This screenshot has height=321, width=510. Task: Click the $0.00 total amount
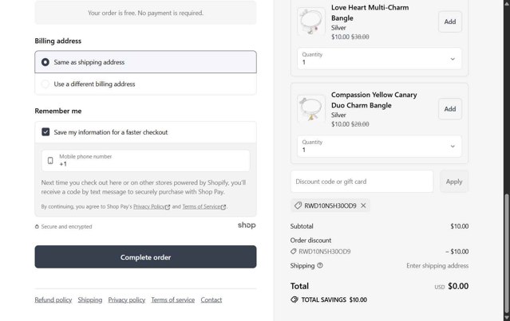point(458,286)
